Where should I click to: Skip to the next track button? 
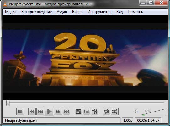click(x=66, y=112)
